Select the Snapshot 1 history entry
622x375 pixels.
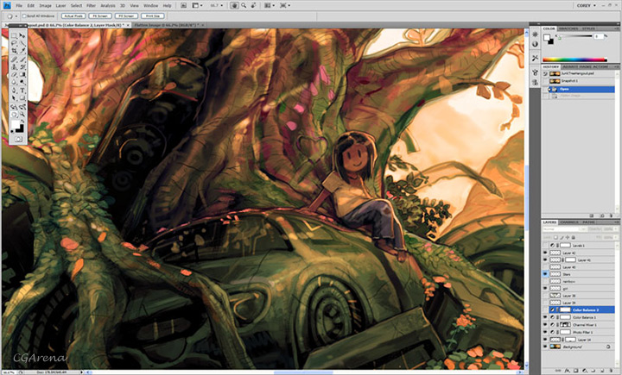click(578, 81)
